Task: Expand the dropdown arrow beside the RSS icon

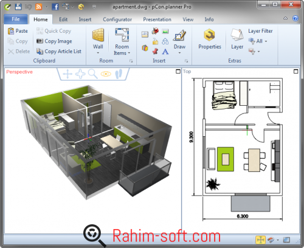Action: (47, 7)
